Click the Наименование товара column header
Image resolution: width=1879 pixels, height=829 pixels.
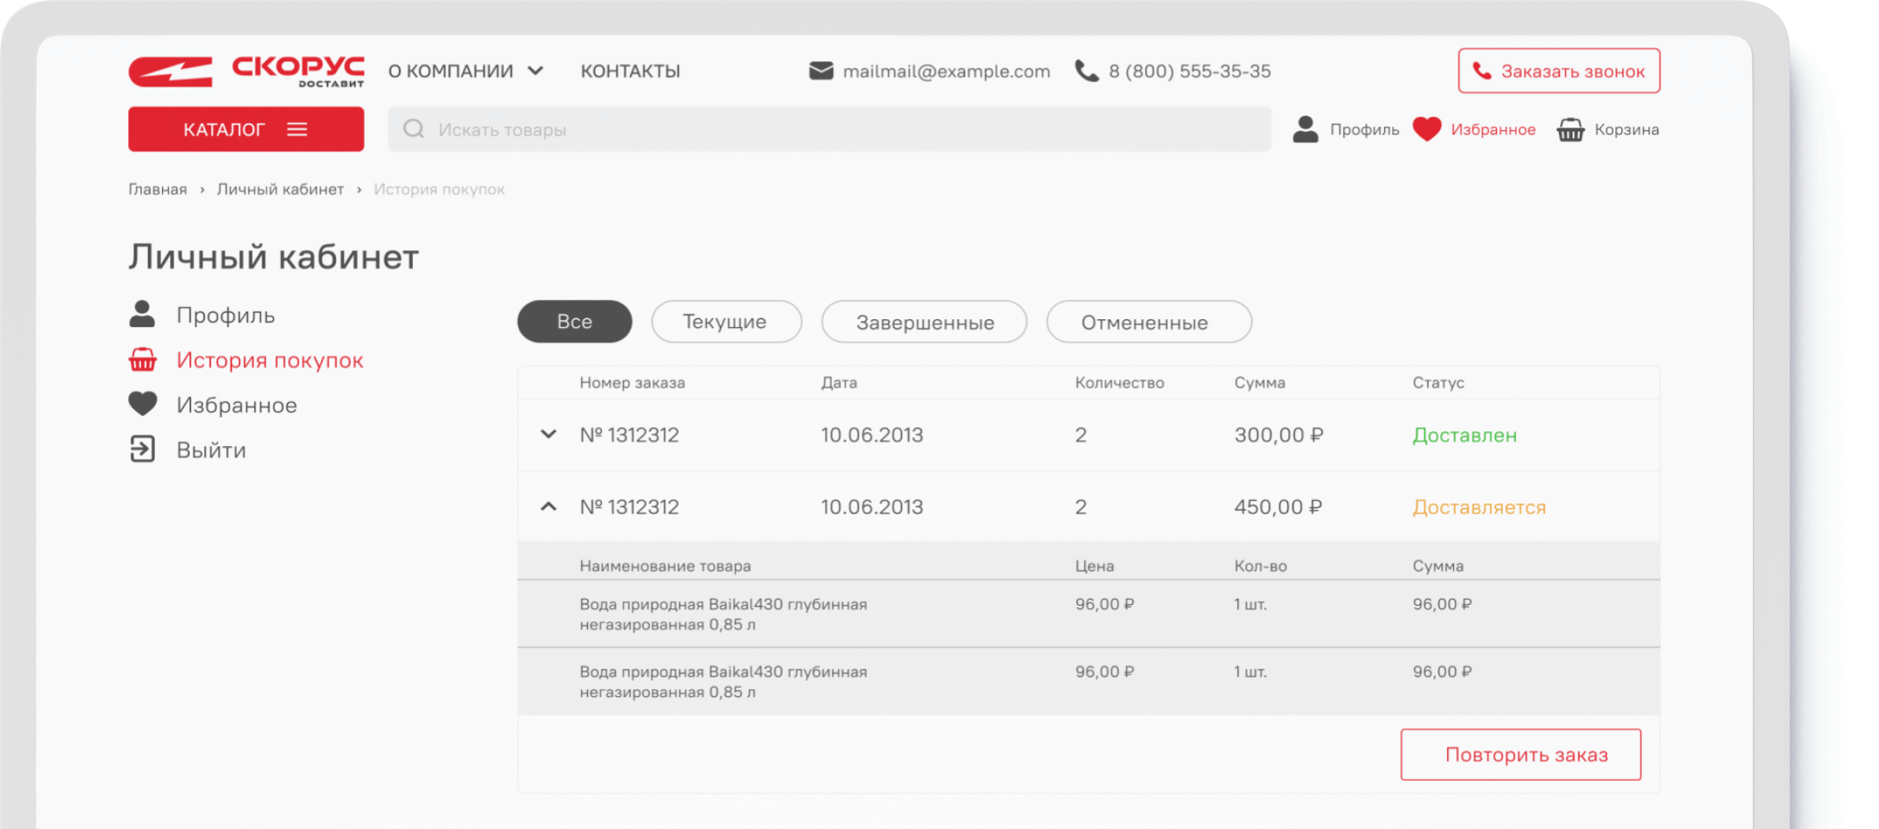(x=665, y=566)
